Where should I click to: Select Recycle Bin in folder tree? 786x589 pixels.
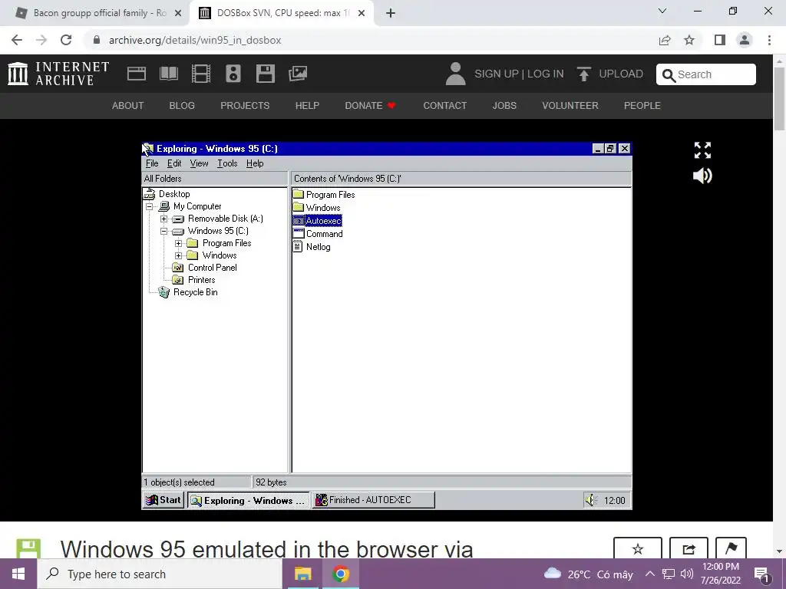pos(188,292)
